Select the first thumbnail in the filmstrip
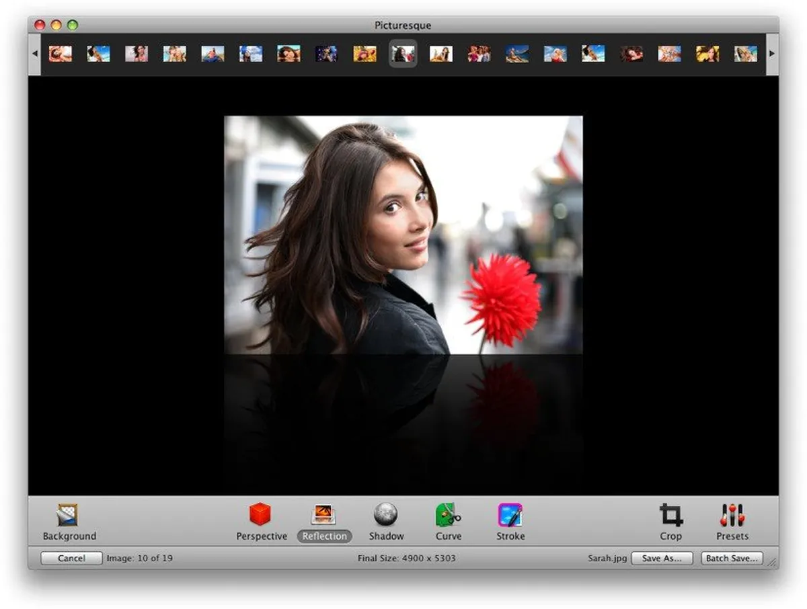This screenshot has width=807, height=609. tap(61, 54)
